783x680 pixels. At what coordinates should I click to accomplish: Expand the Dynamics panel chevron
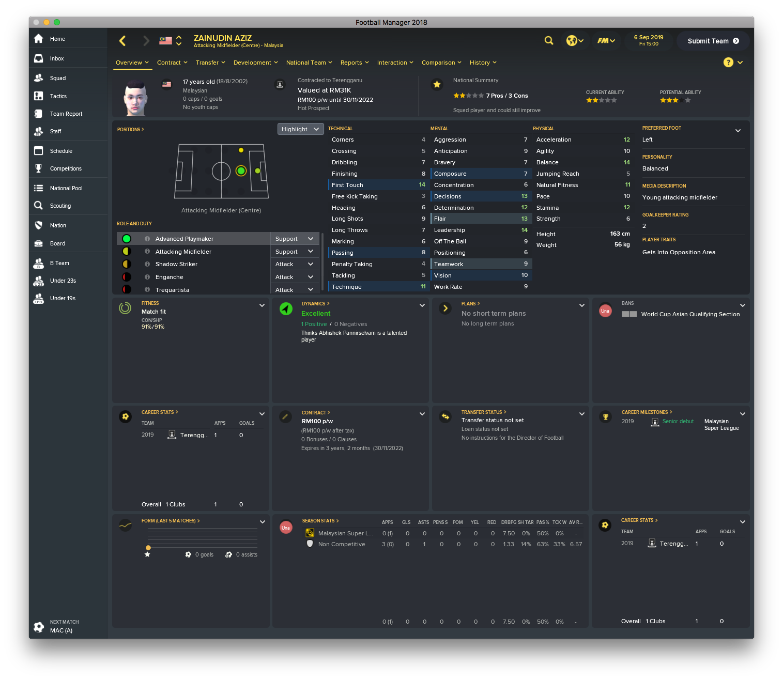[422, 305]
